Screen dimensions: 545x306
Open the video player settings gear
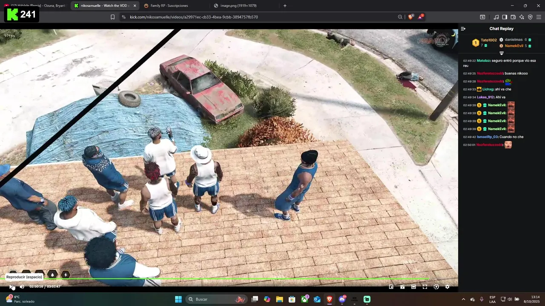click(x=447, y=287)
